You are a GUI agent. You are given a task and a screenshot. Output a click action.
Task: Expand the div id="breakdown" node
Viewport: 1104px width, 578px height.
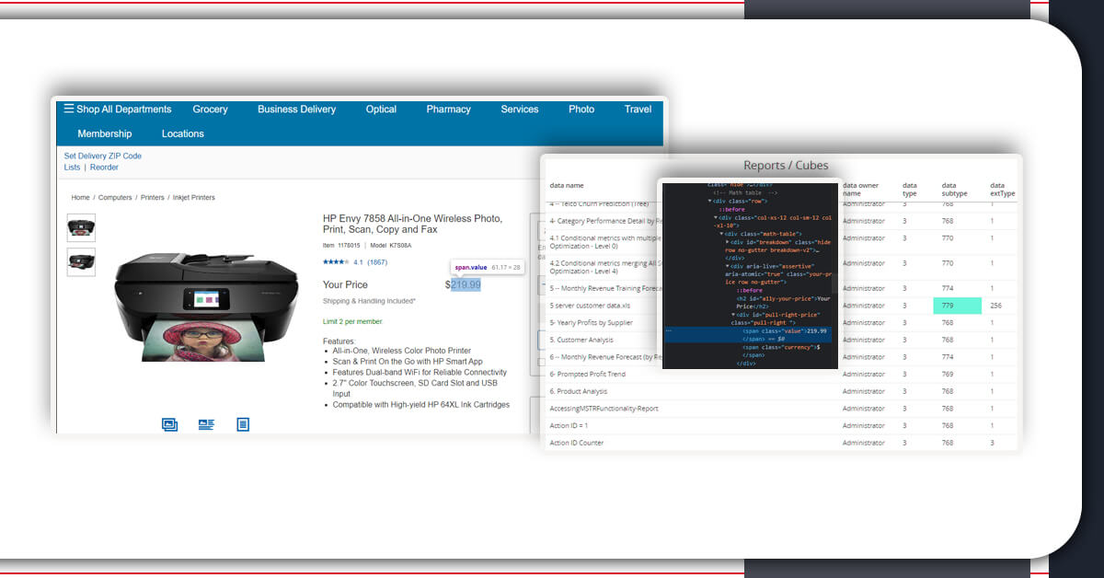click(729, 242)
